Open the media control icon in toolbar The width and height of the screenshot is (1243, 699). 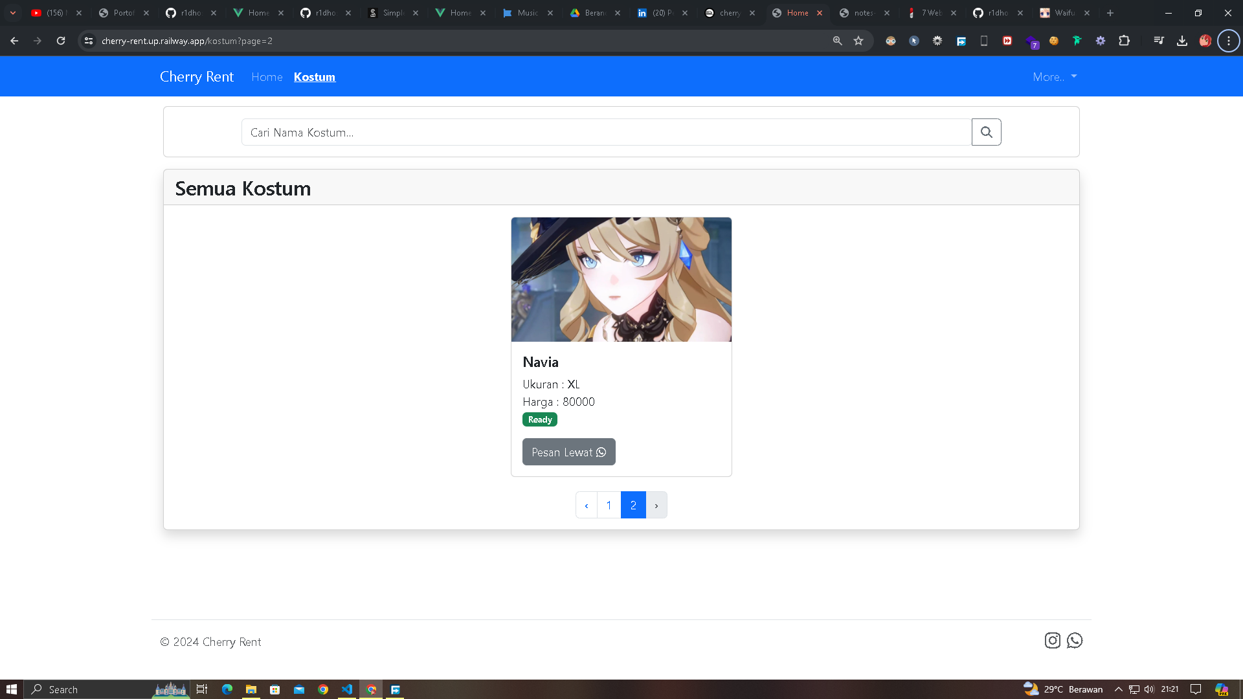(1159, 41)
